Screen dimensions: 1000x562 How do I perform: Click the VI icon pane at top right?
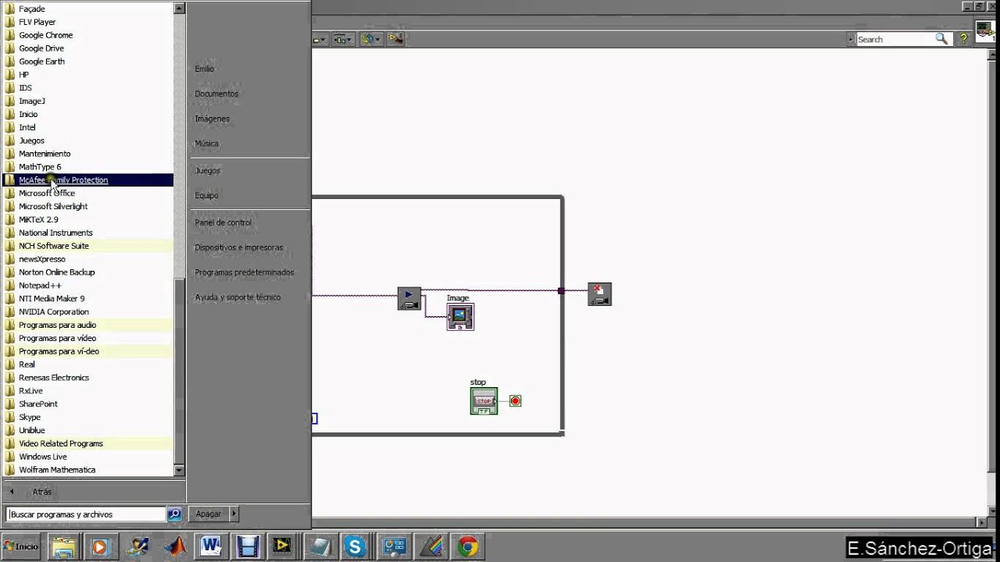coord(987,33)
